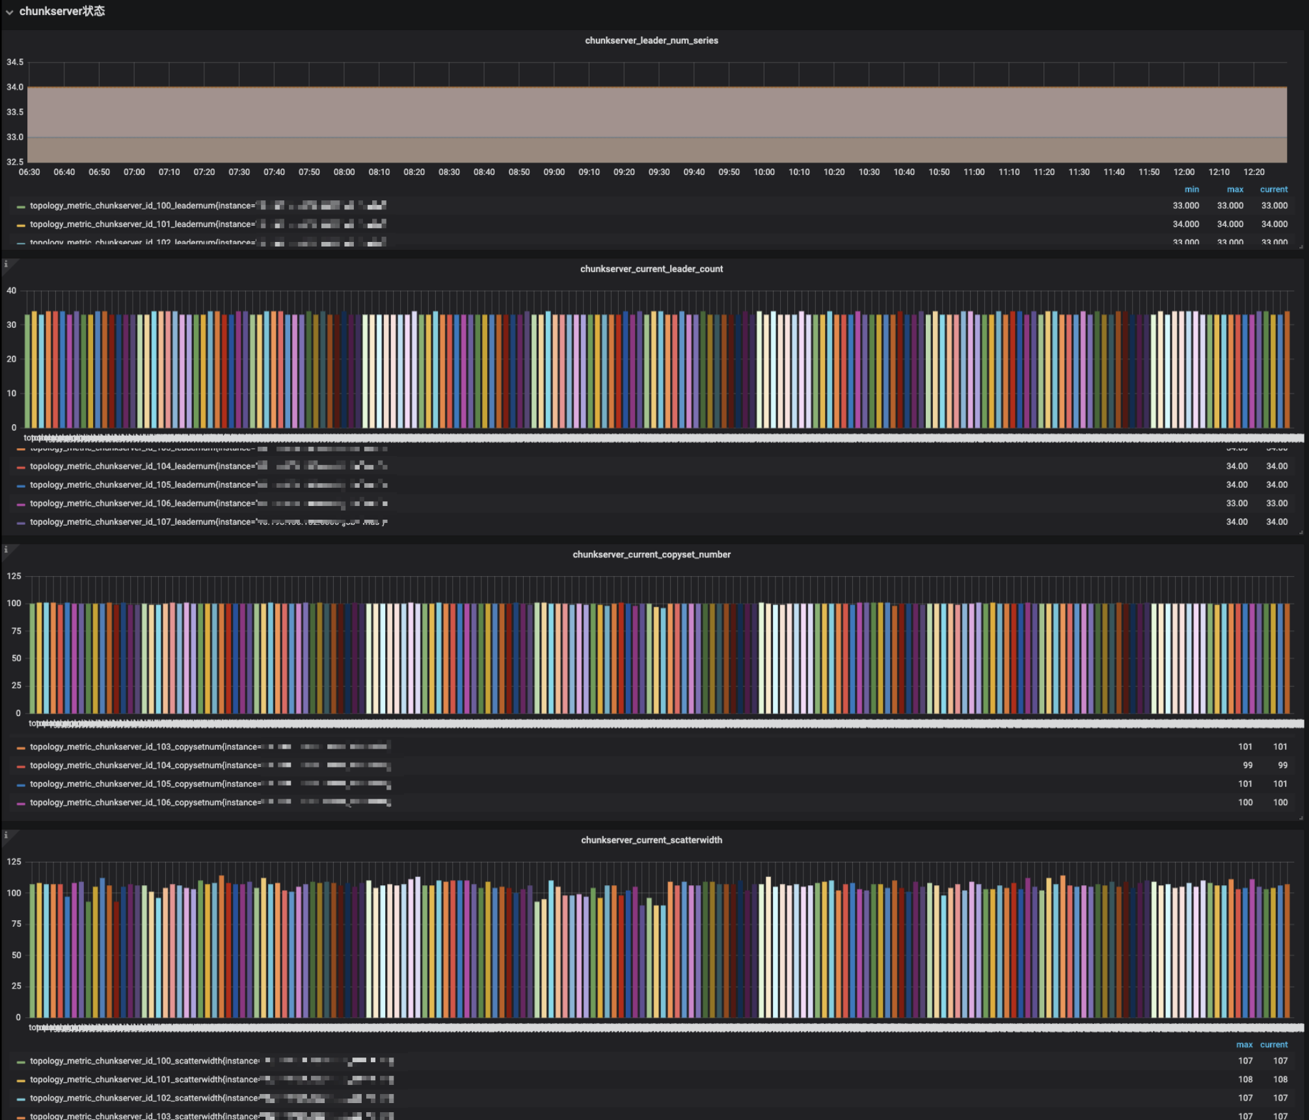The height and width of the screenshot is (1120, 1309).
Task: Open color picker for id_105_leadernum blue swatch
Action: 21,486
